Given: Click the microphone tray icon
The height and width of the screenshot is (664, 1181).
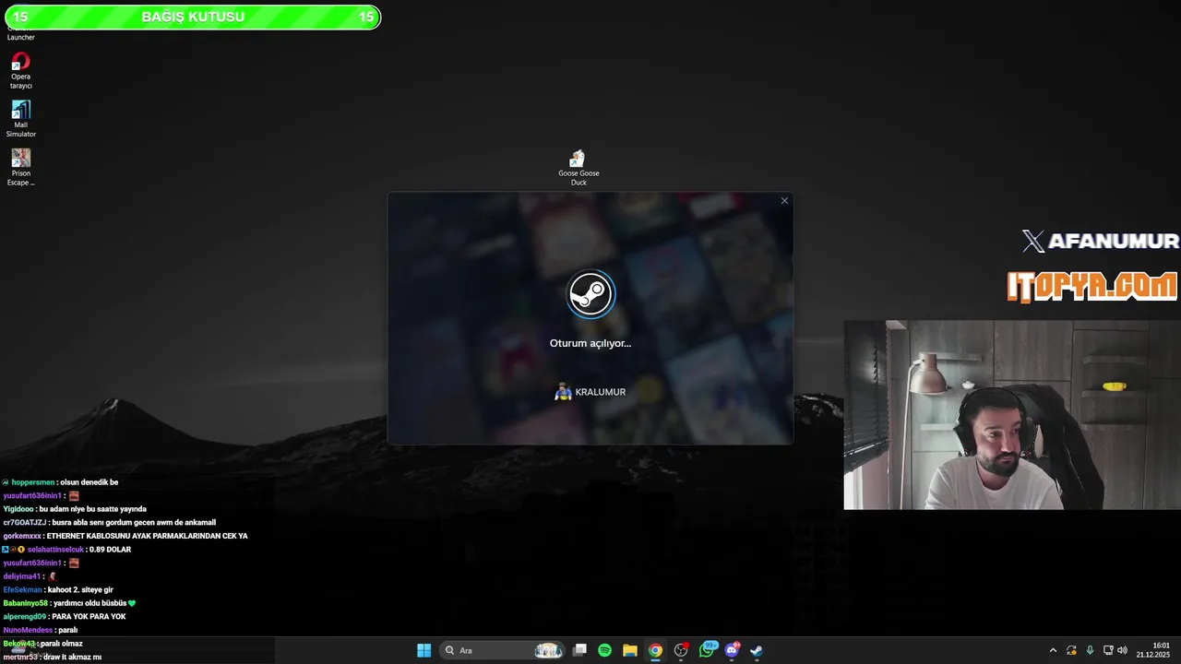Looking at the screenshot, I should tap(1090, 650).
